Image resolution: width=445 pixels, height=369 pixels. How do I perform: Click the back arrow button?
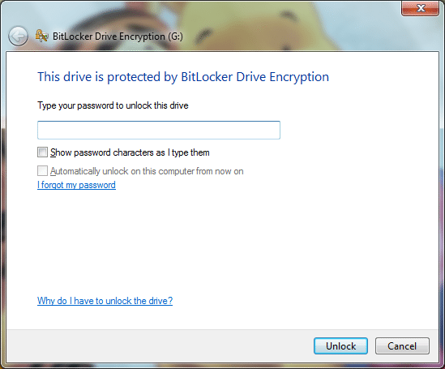(x=18, y=36)
